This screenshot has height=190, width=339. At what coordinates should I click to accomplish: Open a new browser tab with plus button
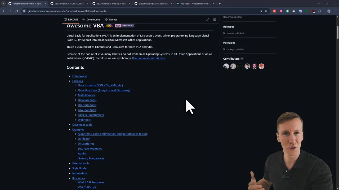click(220, 3)
